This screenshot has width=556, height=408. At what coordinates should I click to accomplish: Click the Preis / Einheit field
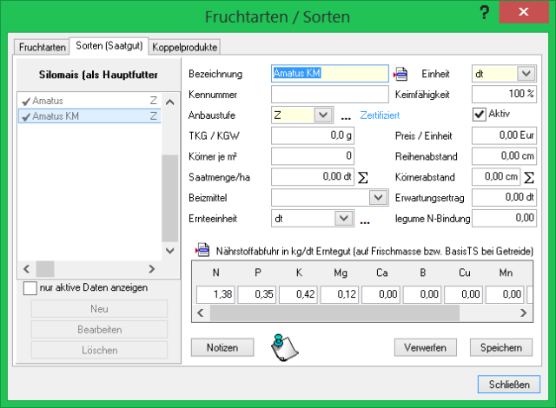[504, 135]
